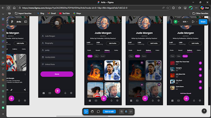Select the Comment tool
Image resolution: width=211 pixels, height=118 pixels.
click(x=98, y=112)
